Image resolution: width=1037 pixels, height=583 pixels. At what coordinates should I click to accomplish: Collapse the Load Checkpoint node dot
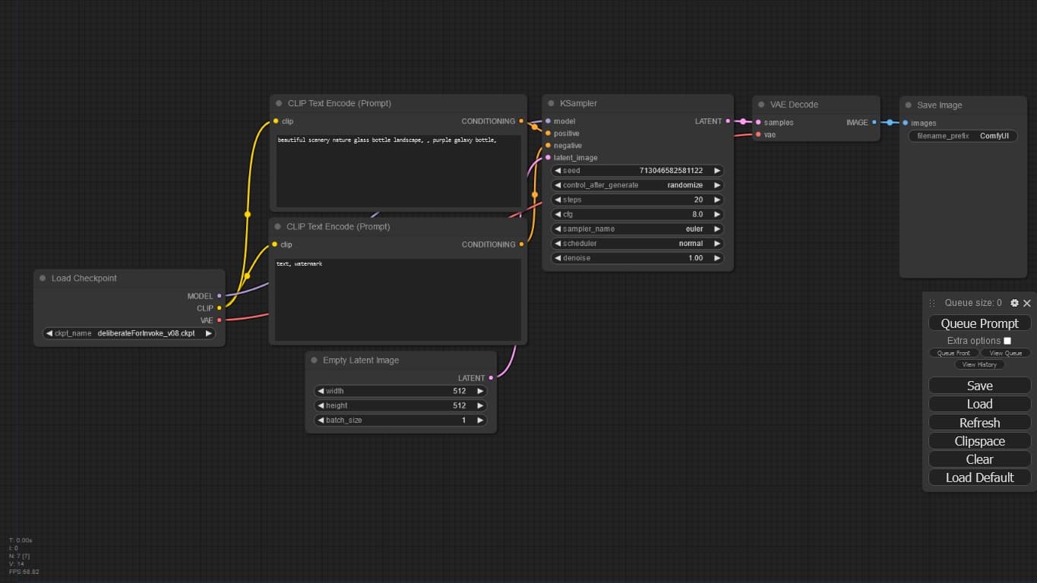coord(43,279)
